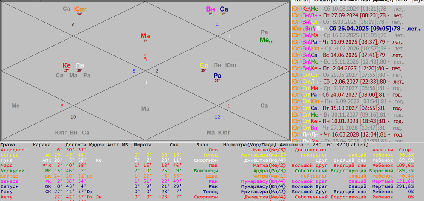This screenshot has height=201, width=424.
Task: Click the Широта column header
Action: click(142, 145)
